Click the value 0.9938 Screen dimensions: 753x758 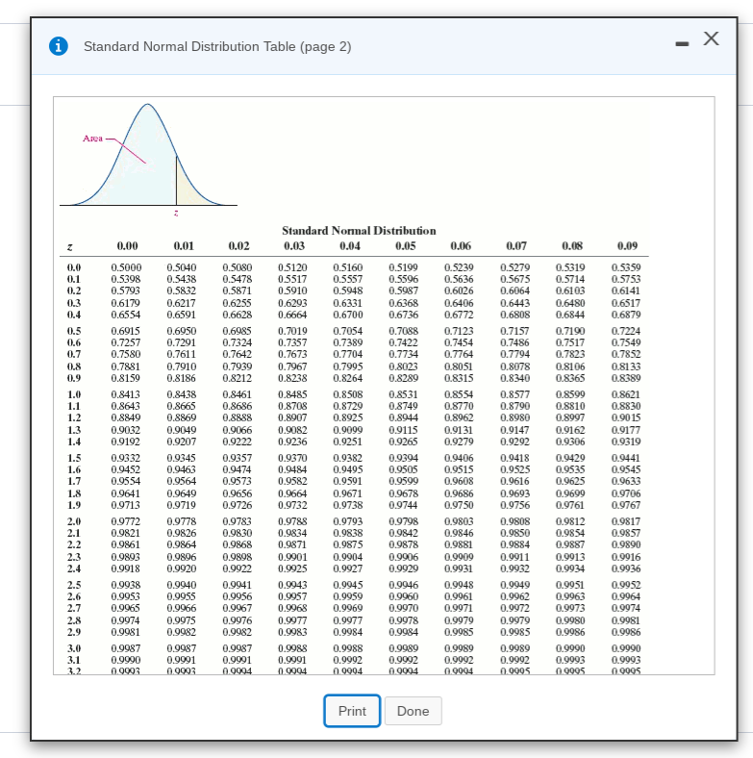[x=126, y=585]
